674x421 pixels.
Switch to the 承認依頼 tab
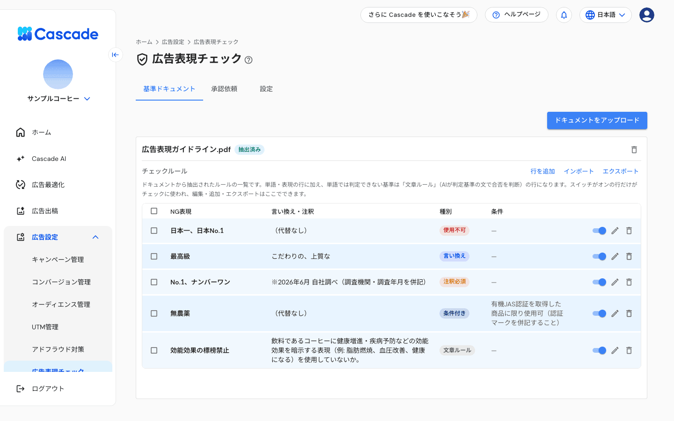click(x=224, y=89)
